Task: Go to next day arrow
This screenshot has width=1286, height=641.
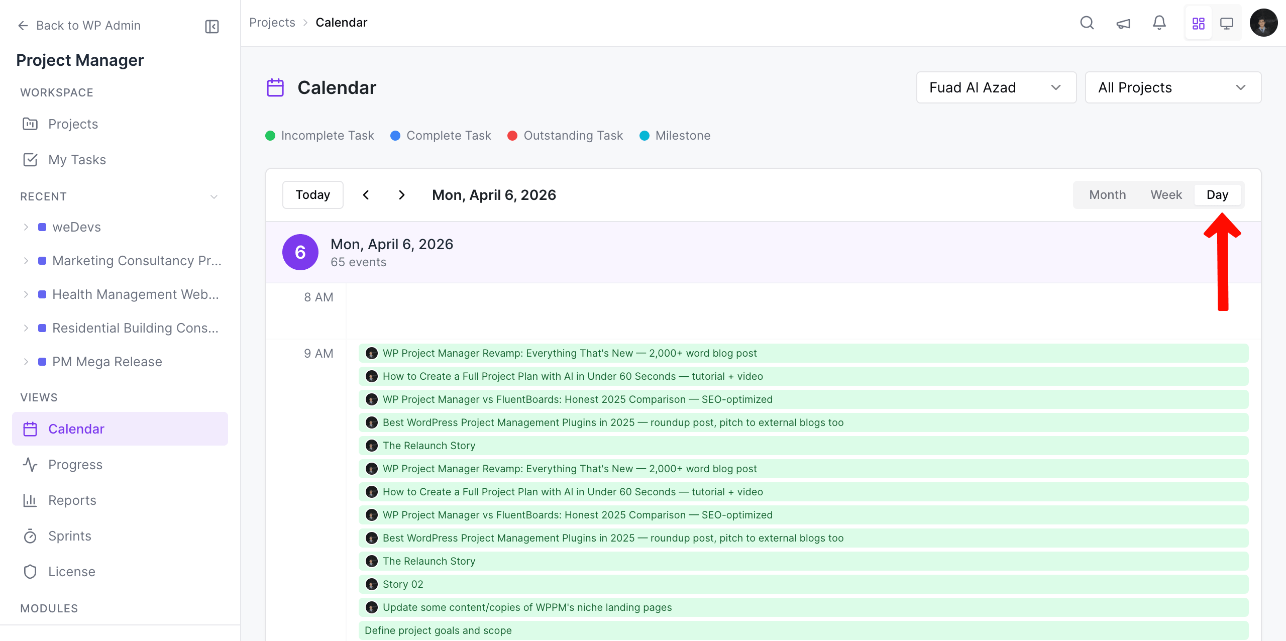Action: pyautogui.click(x=401, y=195)
